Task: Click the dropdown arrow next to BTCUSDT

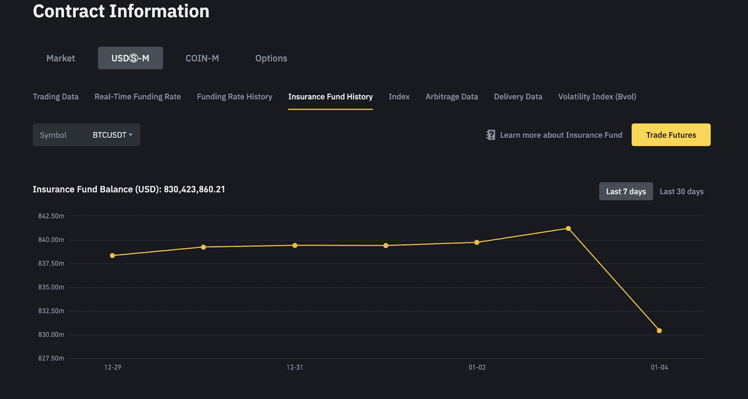Action: point(131,135)
